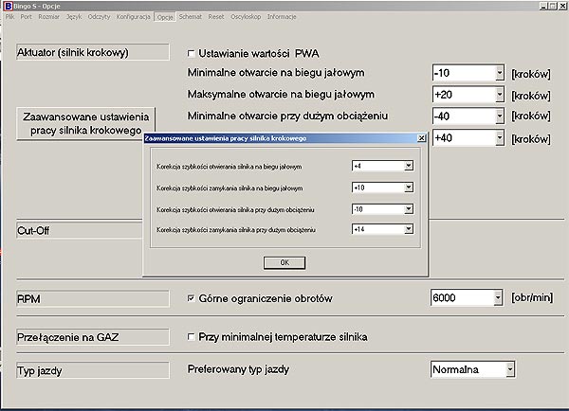Image resolution: width=569 pixels, height=411 pixels.
Task: Open the Port menu
Action: coord(27,17)
